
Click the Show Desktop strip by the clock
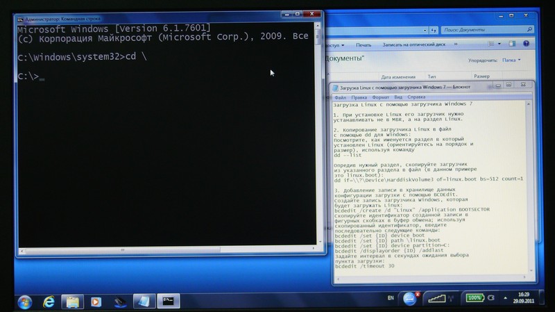pos(541,297)
